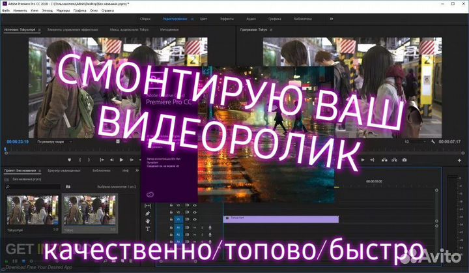Click the program monitor wrench settings icon

pyautogui.click(x=433, y=141)
